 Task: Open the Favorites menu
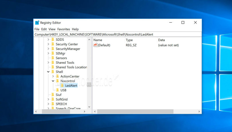click(x=64, y=29)
